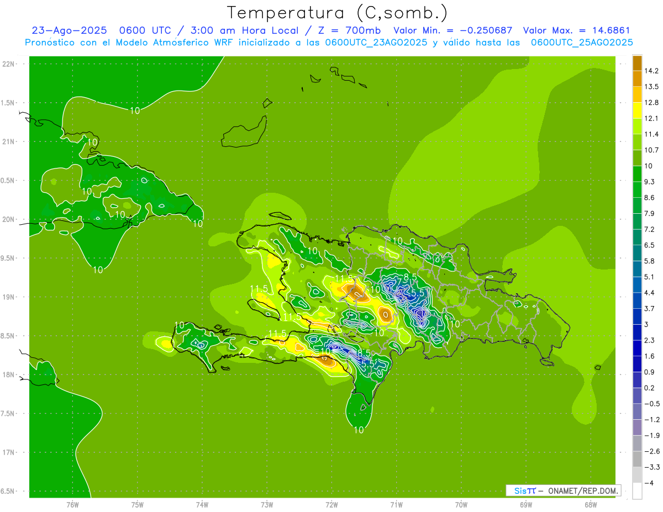Click the legend value "12.1"
Screen dimensions: 663x512
pos(651,118)
